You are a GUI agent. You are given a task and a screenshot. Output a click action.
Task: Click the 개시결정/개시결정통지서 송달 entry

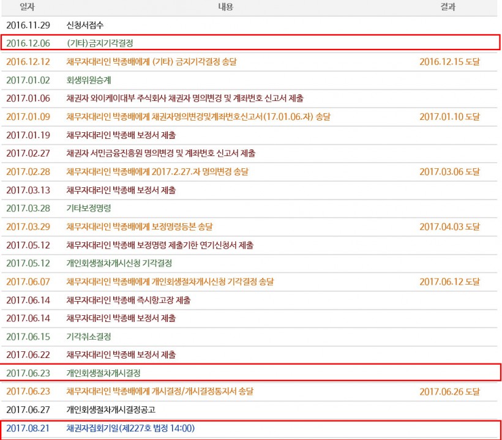pyautogui.click(x=160, y=392)
